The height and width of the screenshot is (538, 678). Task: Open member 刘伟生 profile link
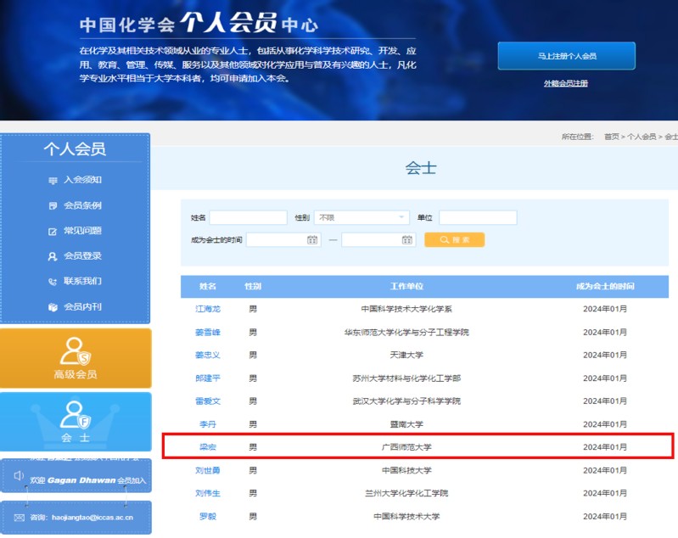[208, 494]
